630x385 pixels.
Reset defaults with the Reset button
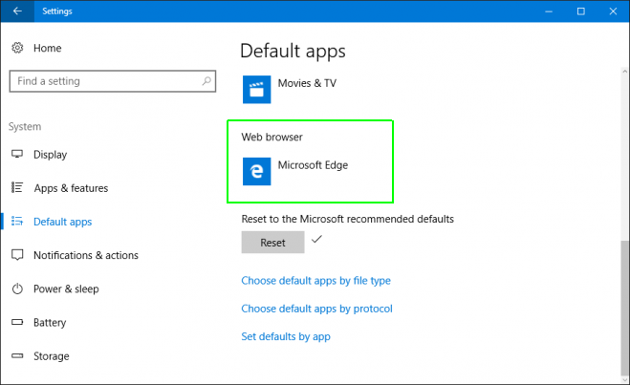[272, 242]
